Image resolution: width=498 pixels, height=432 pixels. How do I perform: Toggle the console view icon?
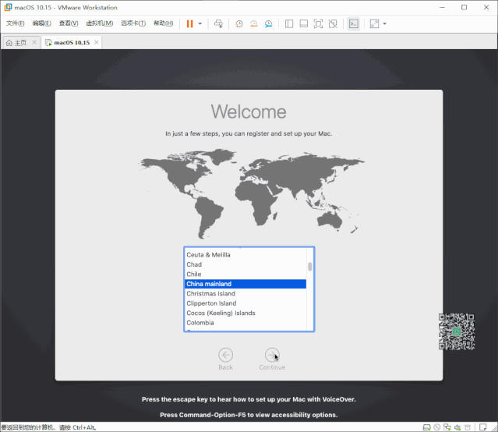(353, 23)
